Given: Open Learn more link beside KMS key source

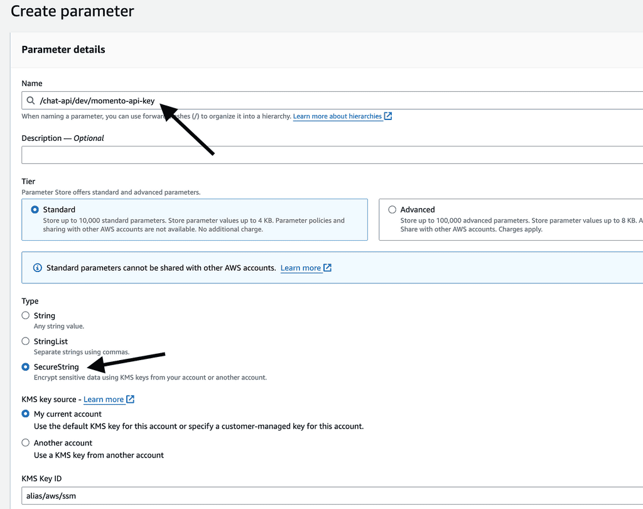Looking at the screenshot, I should (x=104, y=399).
